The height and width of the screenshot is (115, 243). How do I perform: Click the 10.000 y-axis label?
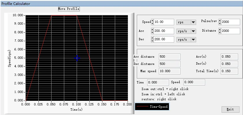(x=18, y=15)
